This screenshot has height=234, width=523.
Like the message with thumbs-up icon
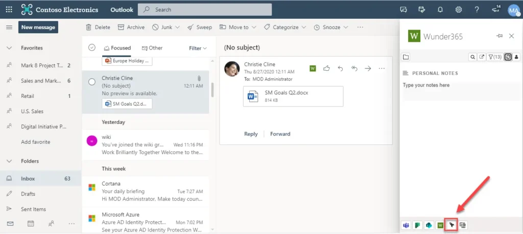(326, 68)
